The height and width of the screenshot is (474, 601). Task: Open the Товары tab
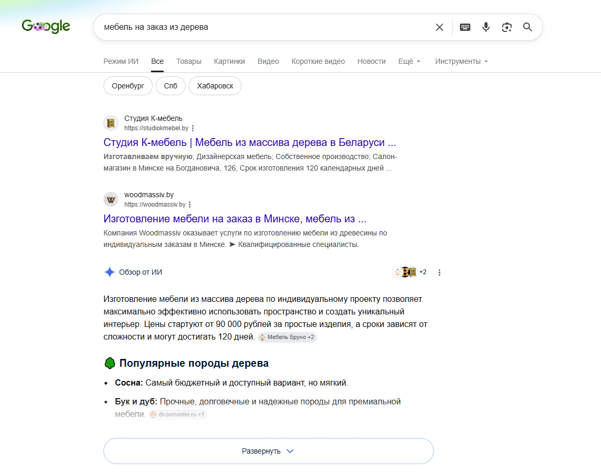pyautogui.click(x=189, y=61)
